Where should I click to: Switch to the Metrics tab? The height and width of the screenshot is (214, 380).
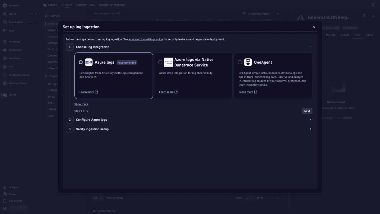[330, 35]
